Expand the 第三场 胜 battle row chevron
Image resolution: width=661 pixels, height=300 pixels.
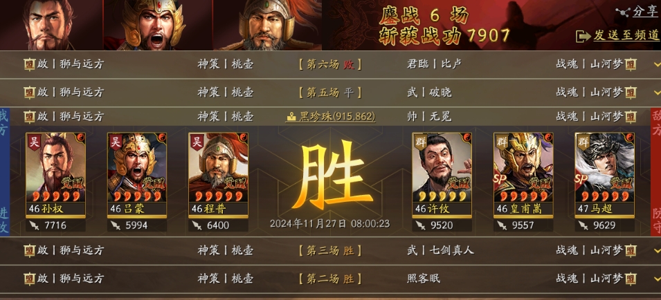click(x=656, y=251)
